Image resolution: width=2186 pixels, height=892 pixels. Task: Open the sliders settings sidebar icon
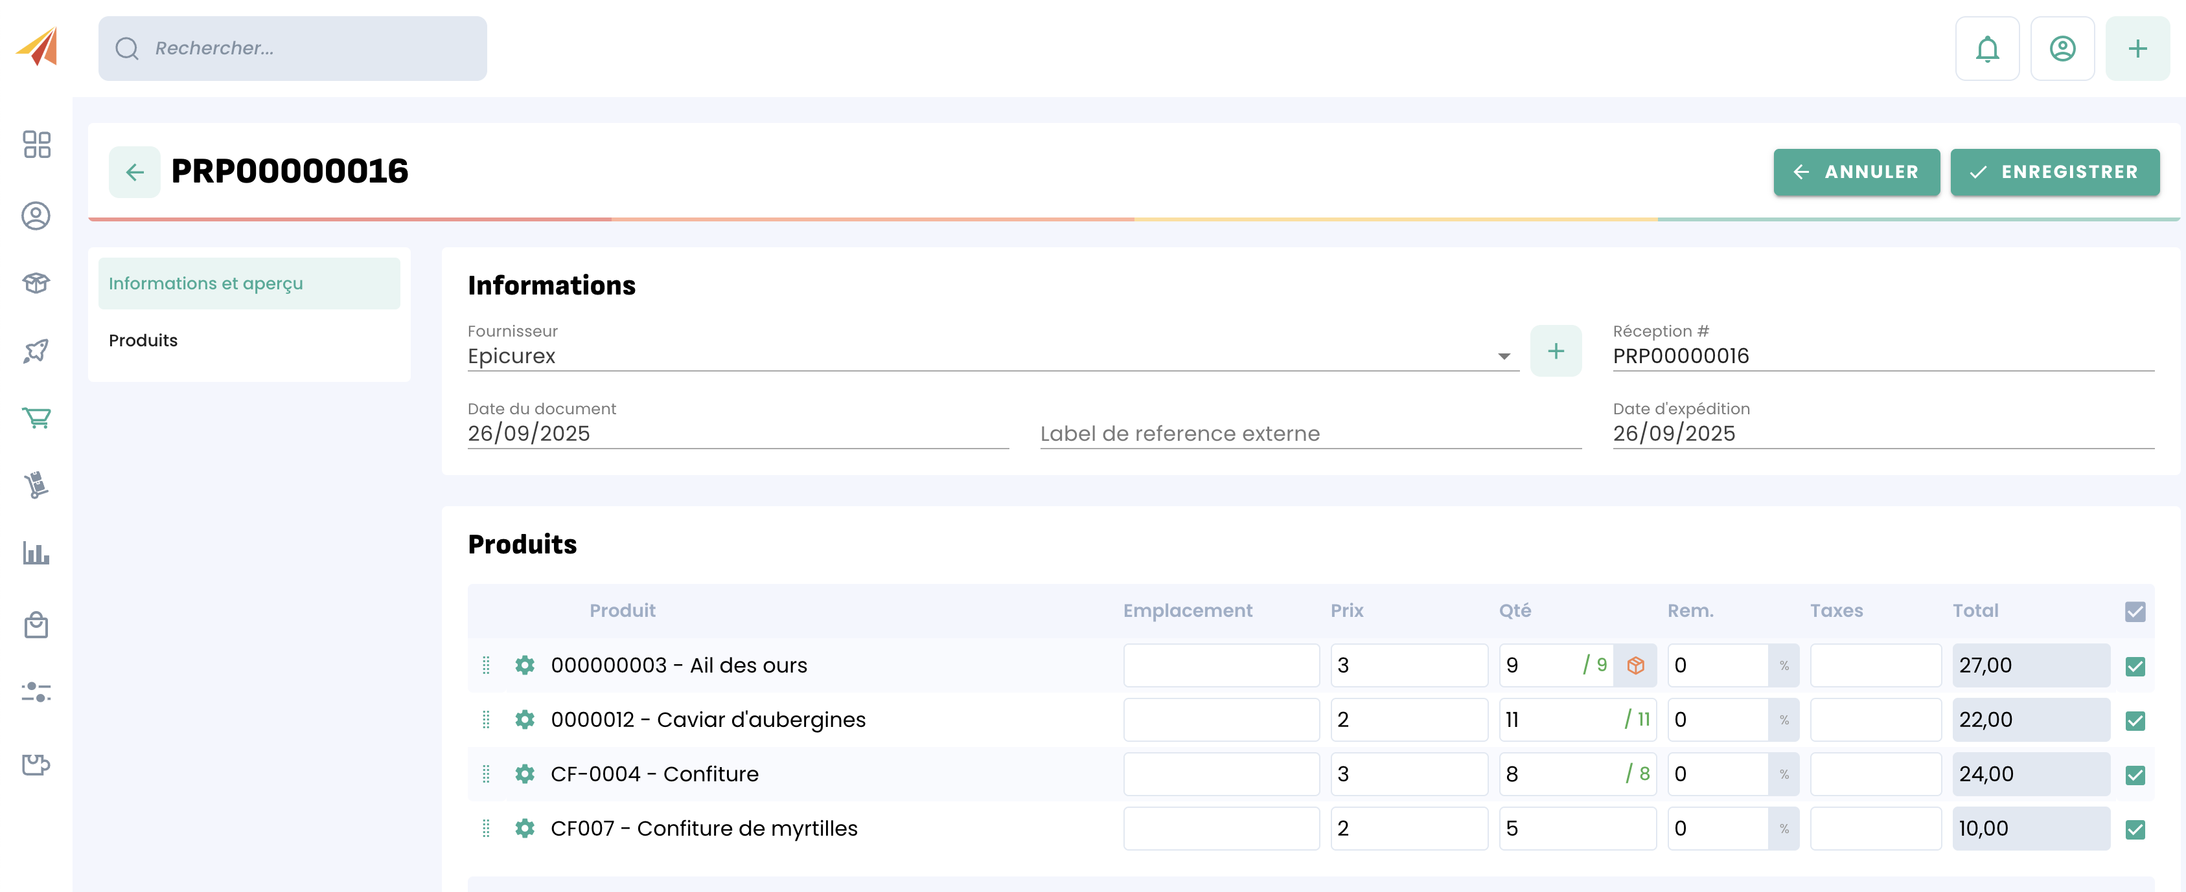[36, 692]
